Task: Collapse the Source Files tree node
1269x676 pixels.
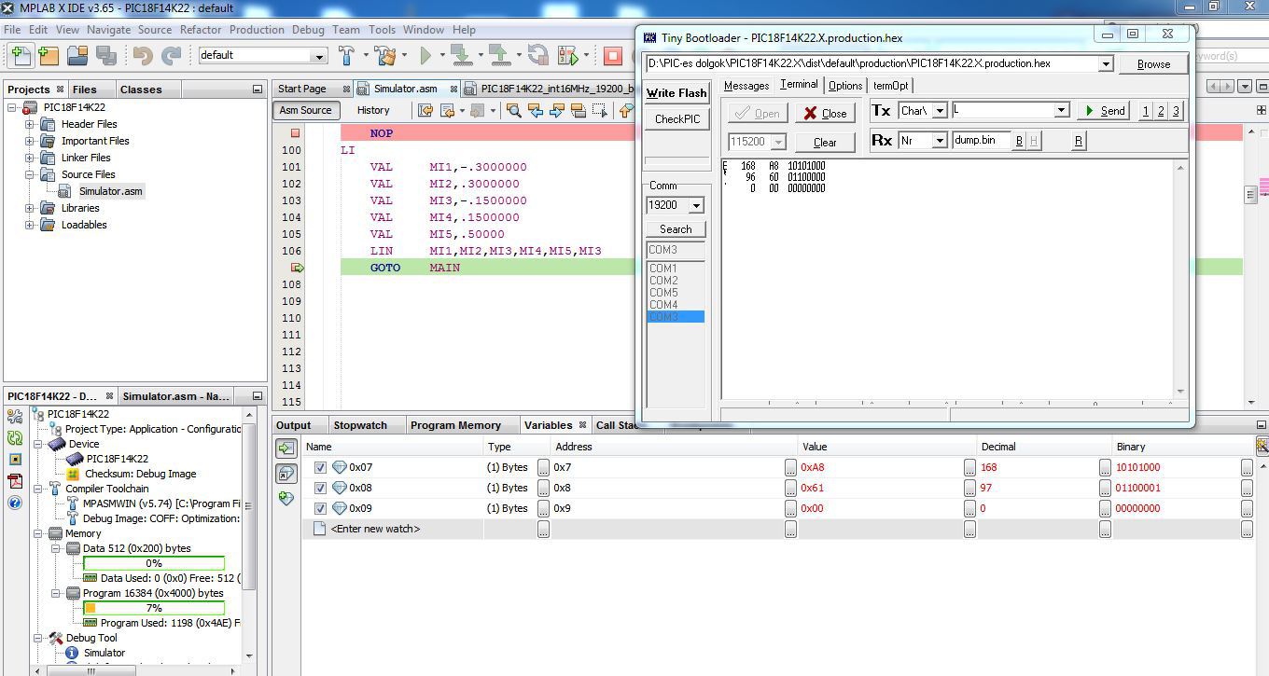Action: click(30, 174)
